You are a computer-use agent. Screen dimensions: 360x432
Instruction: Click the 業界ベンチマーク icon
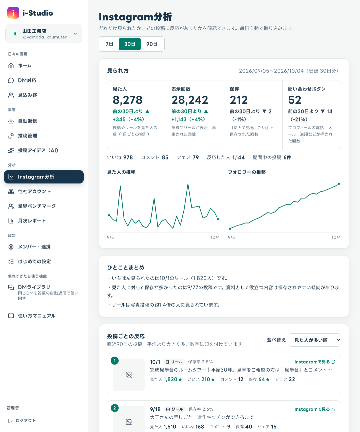(11, 206)
